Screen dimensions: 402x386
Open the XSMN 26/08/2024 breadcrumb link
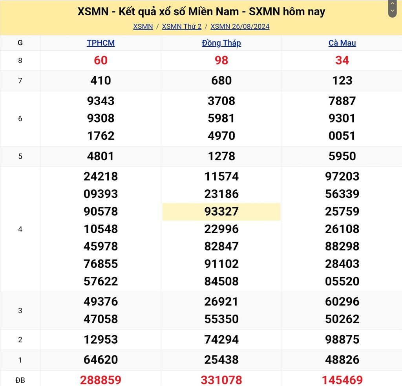(x=240, y=27)
